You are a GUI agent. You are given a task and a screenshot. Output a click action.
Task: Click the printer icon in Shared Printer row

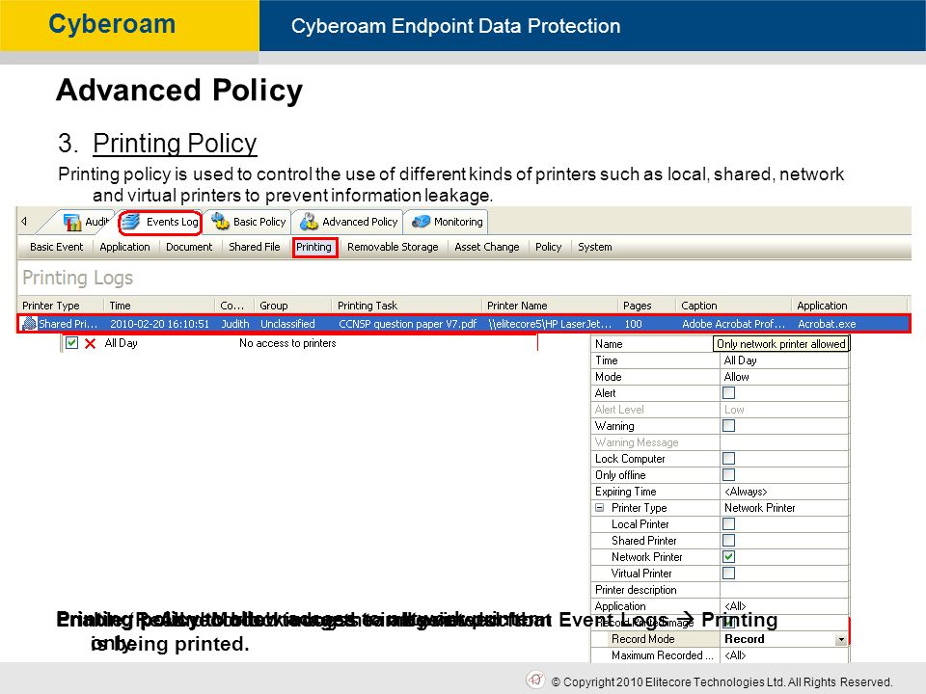[29, 324]
